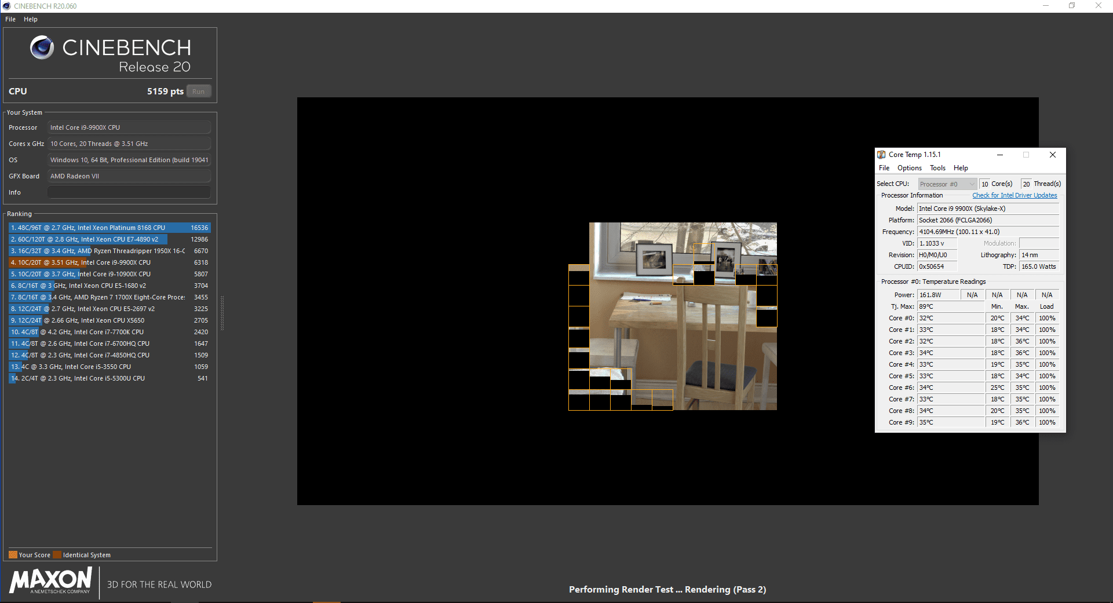This screenshot has height=603, width=1113.
Task: Click the Processor field Intel Core i9-9900X
Action: [x=129, y=127]
